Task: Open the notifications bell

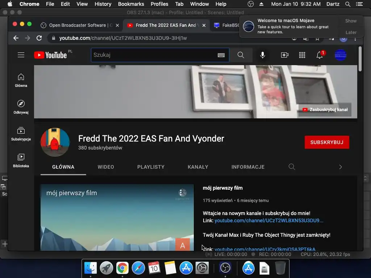Action: click(320, 55)
